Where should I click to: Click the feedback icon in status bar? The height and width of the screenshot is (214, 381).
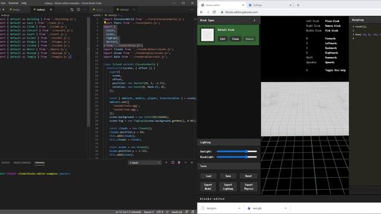coord(186,212)
